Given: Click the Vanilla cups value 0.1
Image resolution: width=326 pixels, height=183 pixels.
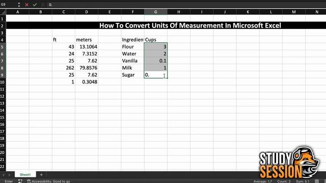Looking at the screenshot, I should pyautogui.click(x=155, y=61).
